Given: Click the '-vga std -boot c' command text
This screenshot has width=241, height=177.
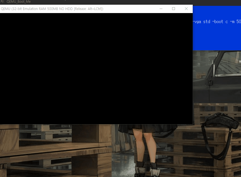Looking at the screenshot, I should pos(210,22).
